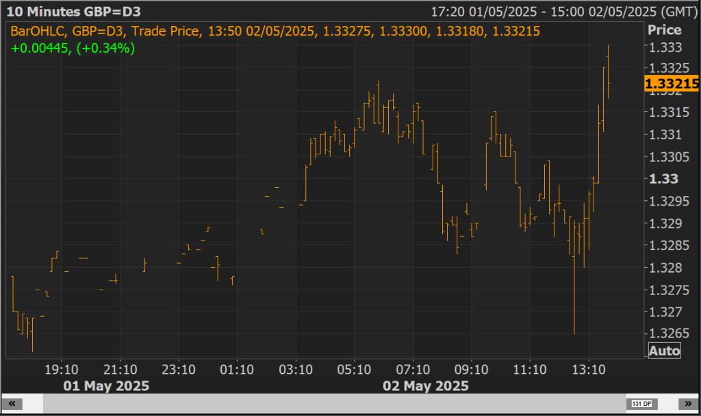Click the scroll right double-arrow button

[688, 404]
